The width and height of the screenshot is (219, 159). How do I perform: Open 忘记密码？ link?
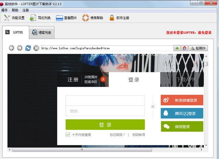click(117, 135)
